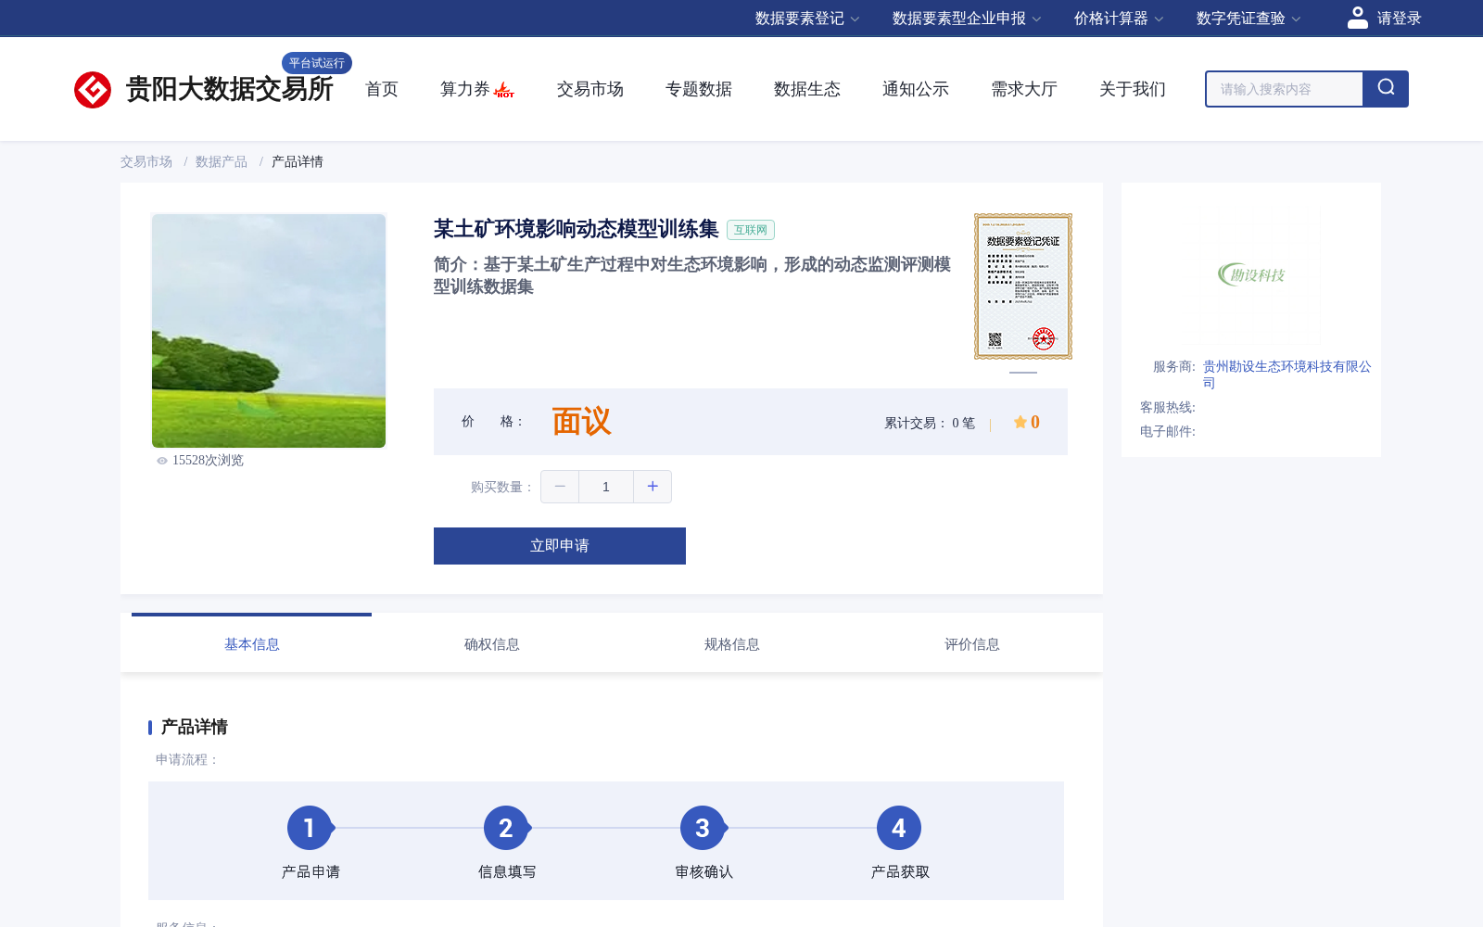The image size is (1483, 927).
Task: Click the HOT flame icon beside 算力券
Action: 504,90
